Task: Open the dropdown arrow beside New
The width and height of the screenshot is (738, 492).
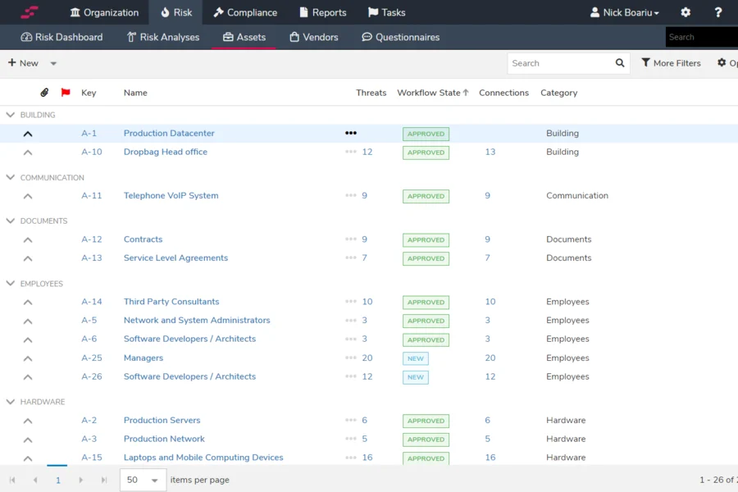Action: (x=53, y=63)
